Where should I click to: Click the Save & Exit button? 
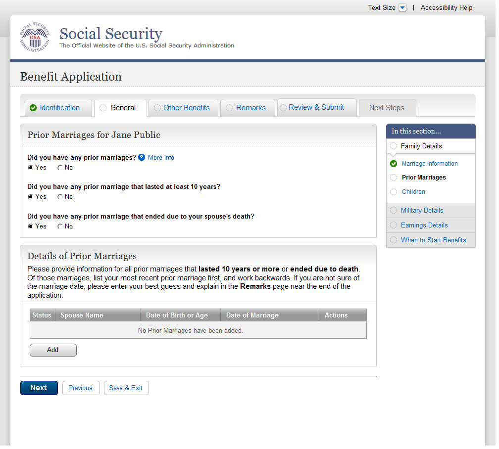click(126, 388)
